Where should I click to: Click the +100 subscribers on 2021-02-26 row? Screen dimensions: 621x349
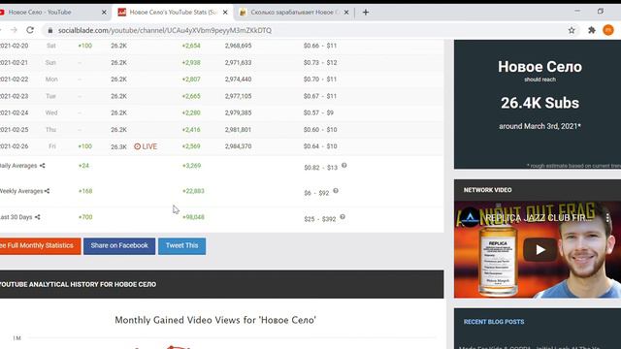click(x=84, y=146)
